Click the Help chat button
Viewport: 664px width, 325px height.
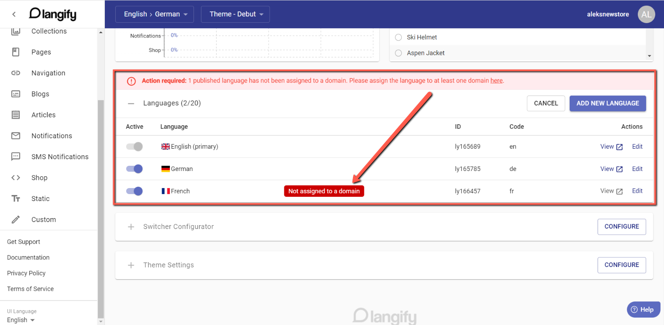point(643,310)
